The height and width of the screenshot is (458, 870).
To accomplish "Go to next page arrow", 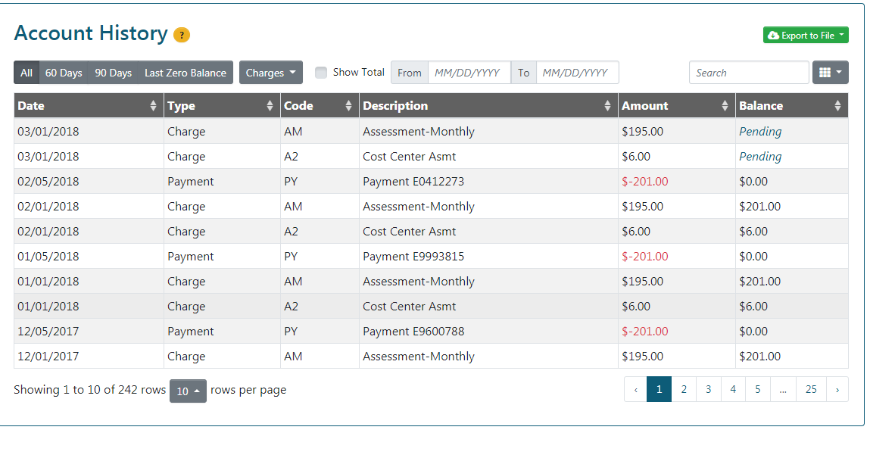I will tap(837, 389).
